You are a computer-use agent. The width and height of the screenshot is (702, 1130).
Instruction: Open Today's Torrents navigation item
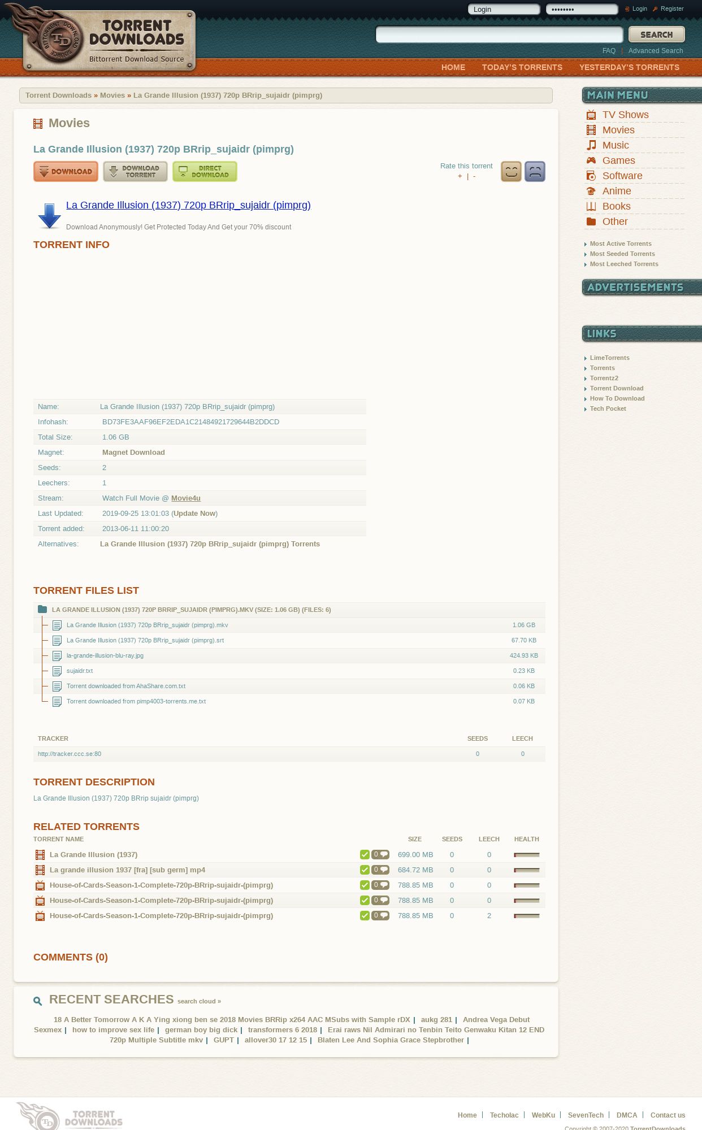pos(522,67)
